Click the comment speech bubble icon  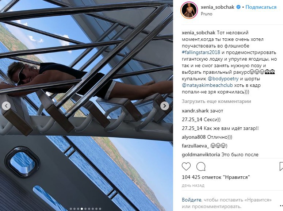(201, 166)
